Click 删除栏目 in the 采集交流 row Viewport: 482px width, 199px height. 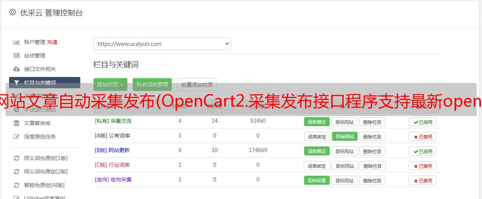pyautogui.click(x=372, y=122)
